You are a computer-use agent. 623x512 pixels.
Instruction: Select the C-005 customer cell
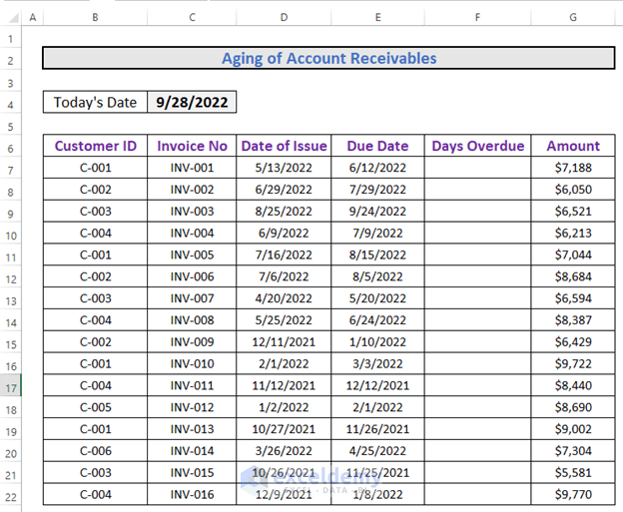click(x=95, y=407)
